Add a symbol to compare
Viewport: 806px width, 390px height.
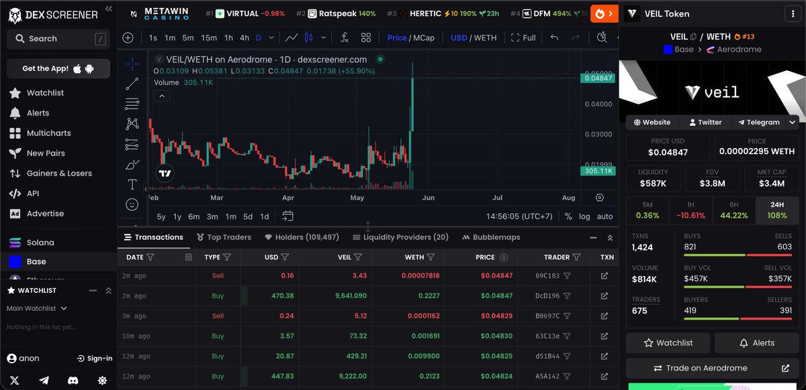pyautogui.click(x=128, y=38)
